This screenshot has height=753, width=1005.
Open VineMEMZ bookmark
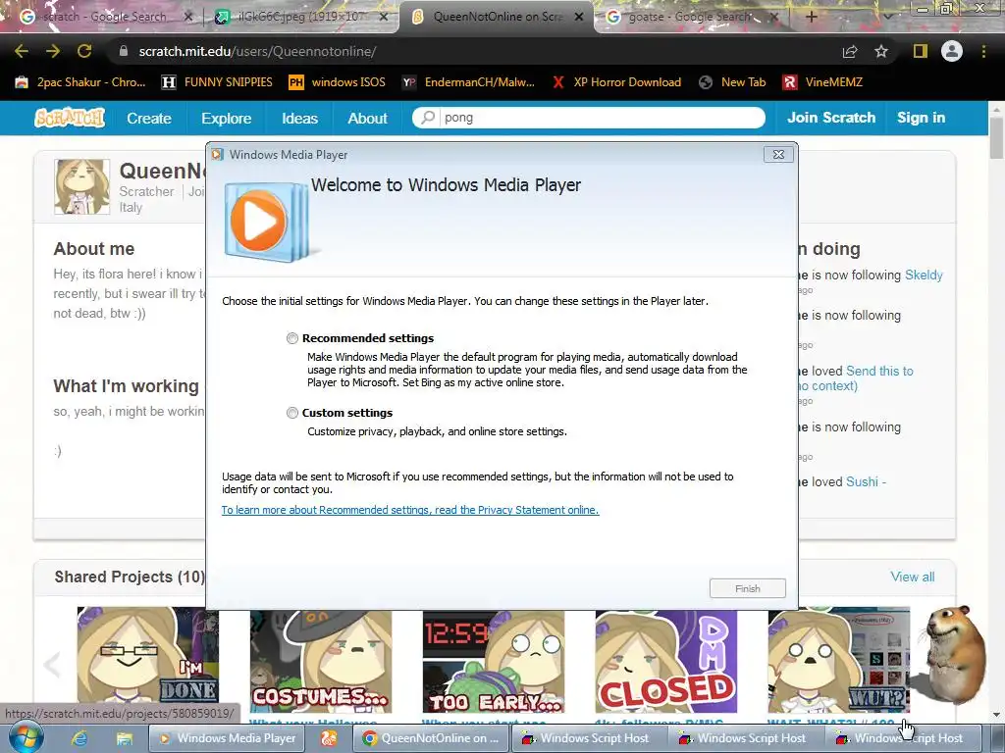822,82
